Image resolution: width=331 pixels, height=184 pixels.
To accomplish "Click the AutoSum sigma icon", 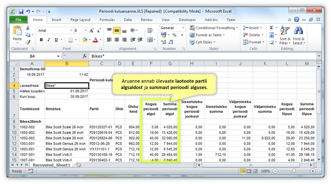I will (272, 28).
